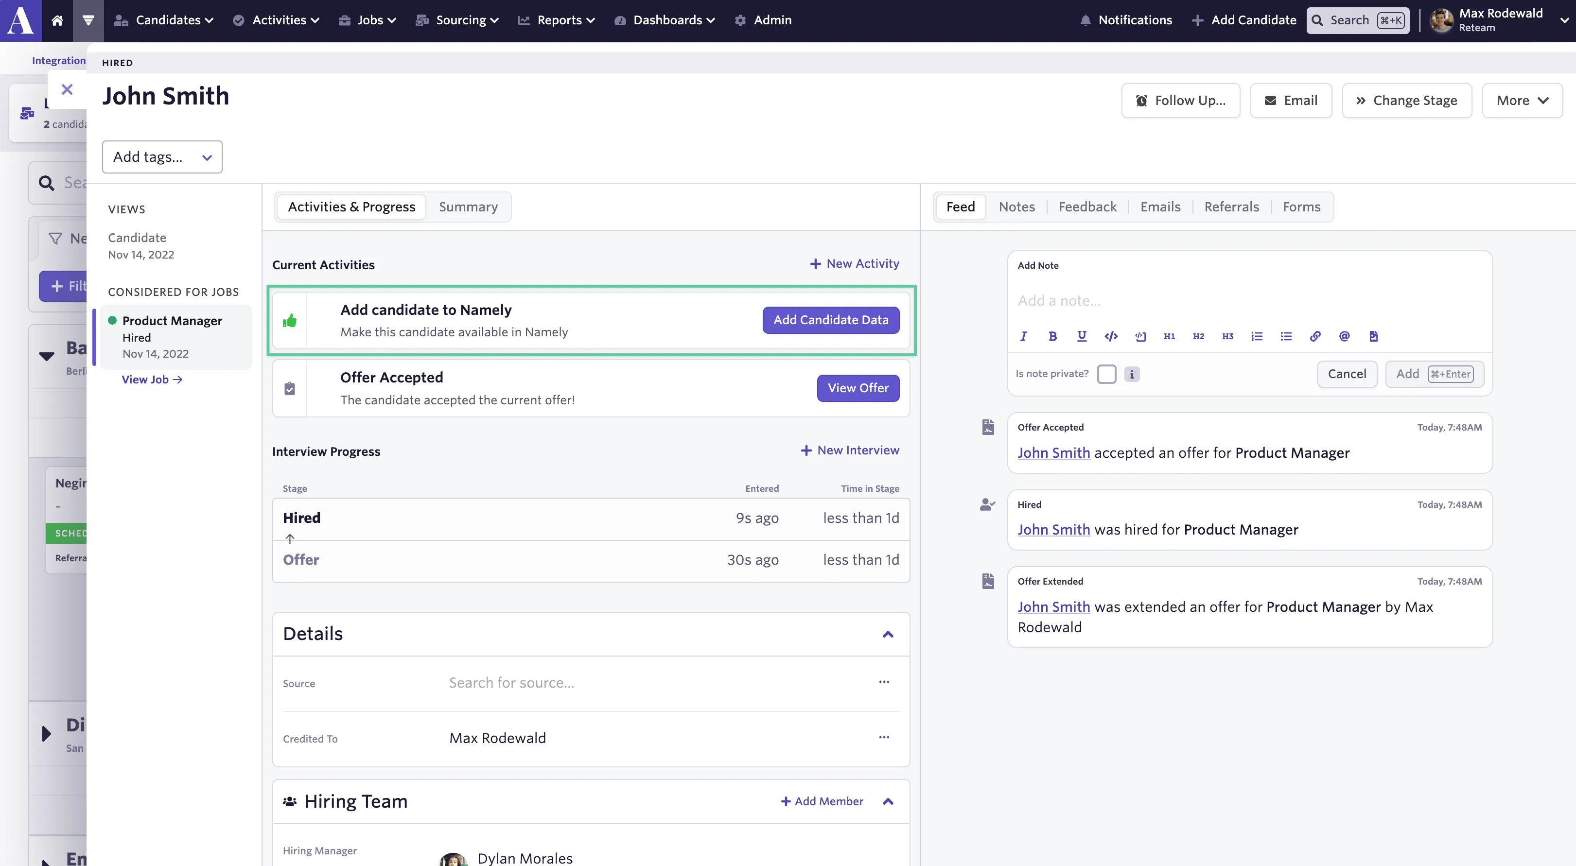1576x866 pixels.
Task: Apply bold formatting in note editor
Action: (x=1052, y=336)
